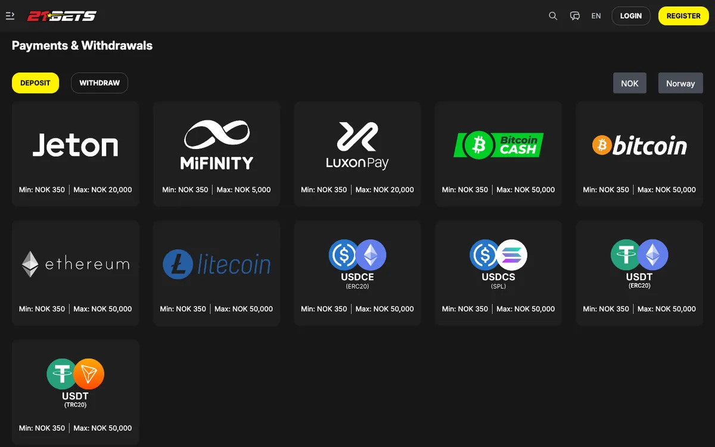Switch to the DEPOSIT tab
Screen dimensions: 715x447
tap(35, 83)
